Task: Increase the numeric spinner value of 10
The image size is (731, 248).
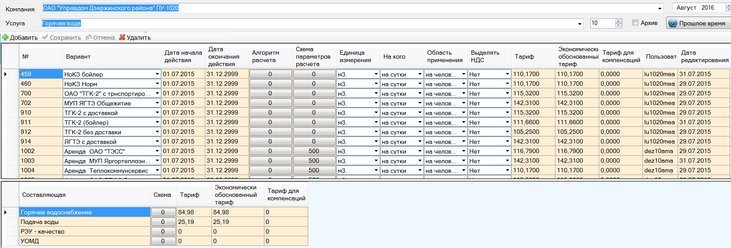Action: [x=618, y=21]
